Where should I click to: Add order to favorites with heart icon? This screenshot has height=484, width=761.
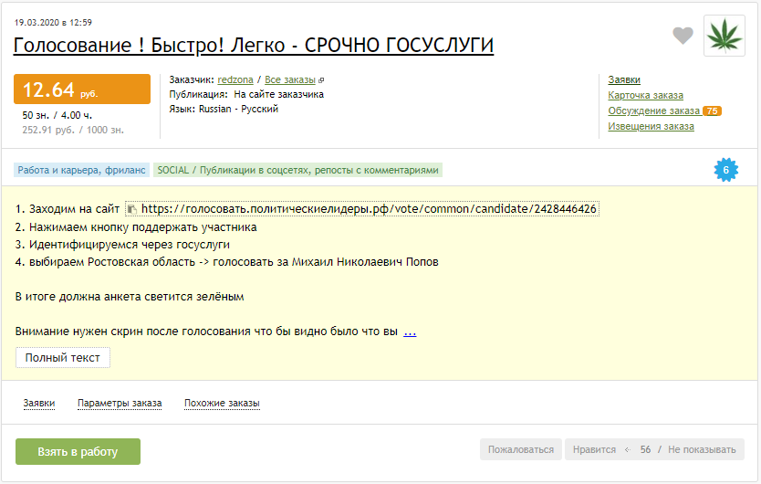(x=683, y=36)
